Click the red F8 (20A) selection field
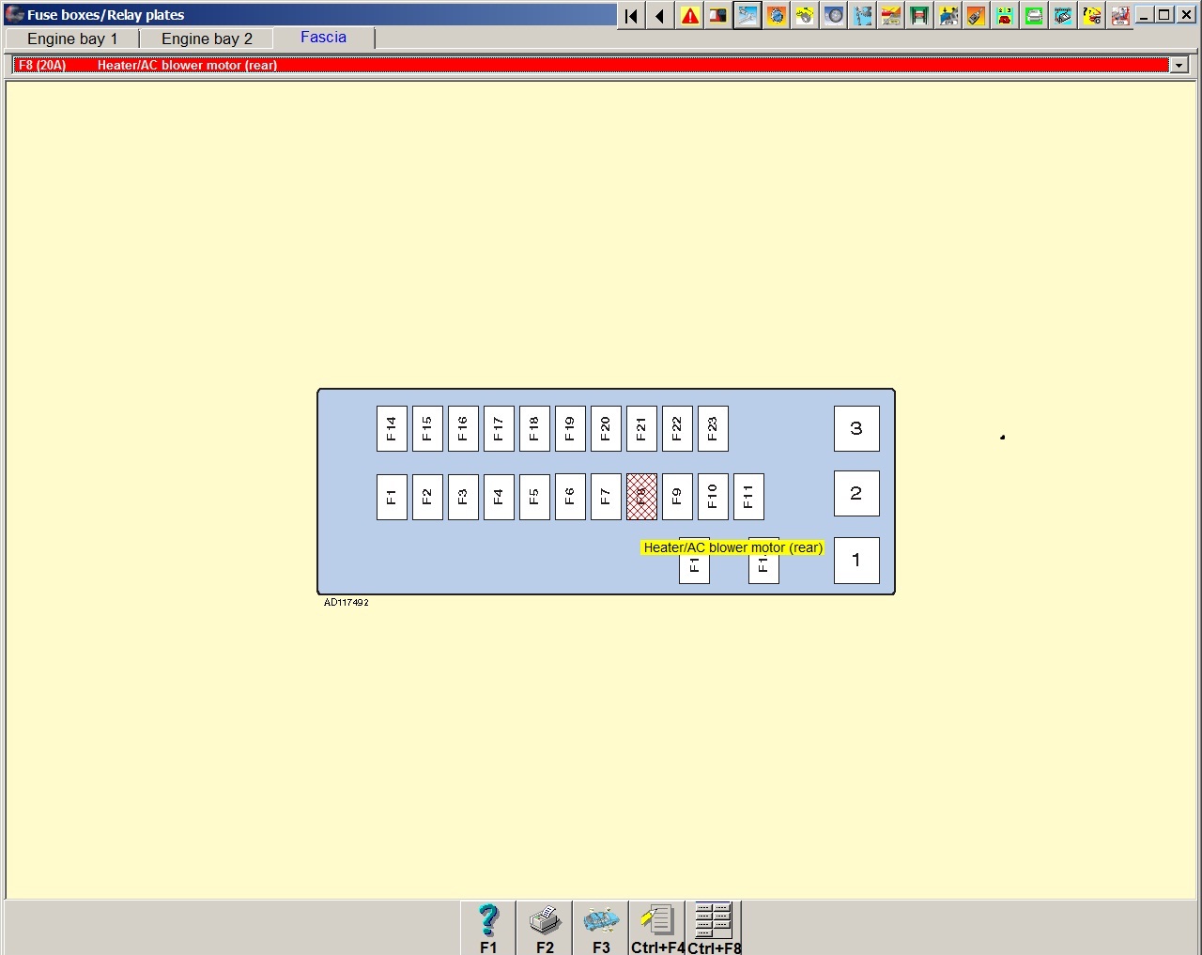This screenshot has width=1202, height=955. (592, 65)
